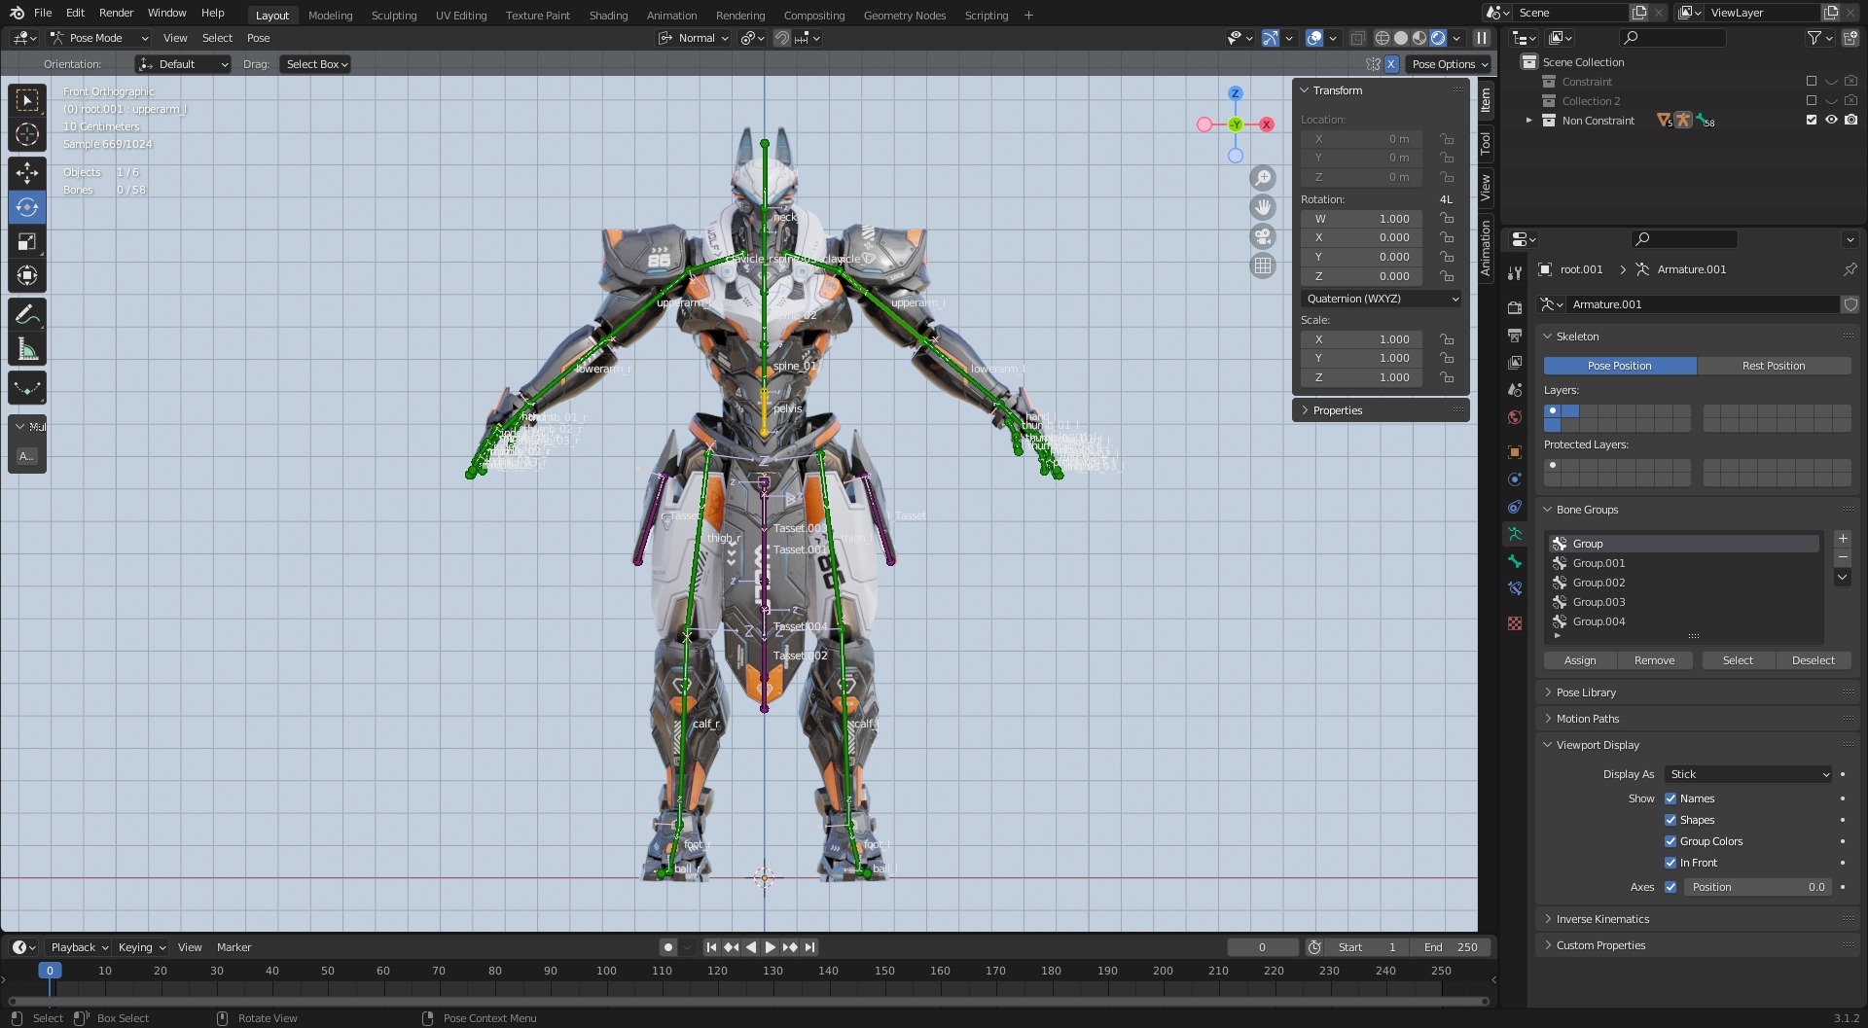Select the Select Box tool in toolbar
This screenshot has height=1028, width=1868.
pyautogui.click(x=27, y=100)
